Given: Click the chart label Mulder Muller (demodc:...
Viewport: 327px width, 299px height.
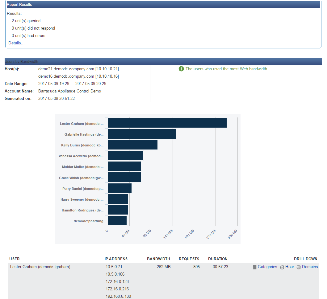Looking at the screenshot, I should click(83, 167).
